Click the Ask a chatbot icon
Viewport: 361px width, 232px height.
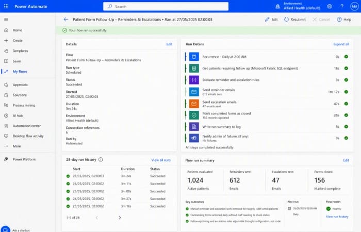click(5, 230)
